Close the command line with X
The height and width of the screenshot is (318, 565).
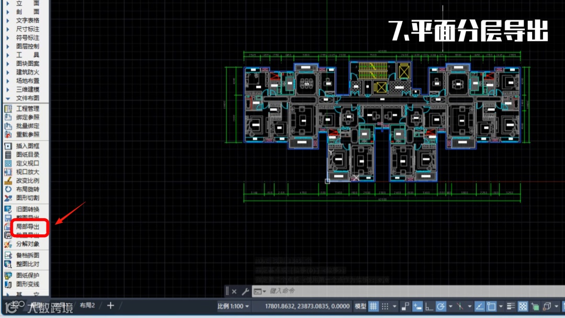(x=234, y=291)
